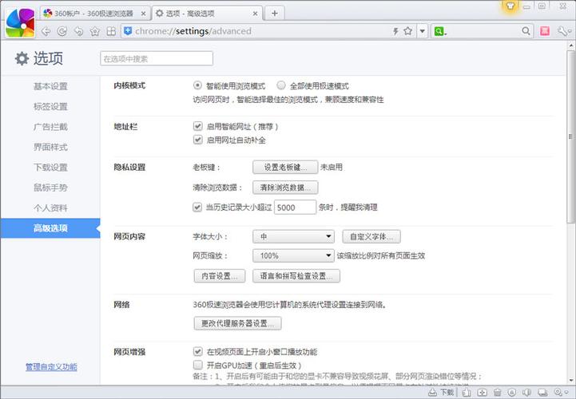This screenshot has width=576, height=399.
Task: Bookmark this page with the address bar star
Action: [407, 31]
